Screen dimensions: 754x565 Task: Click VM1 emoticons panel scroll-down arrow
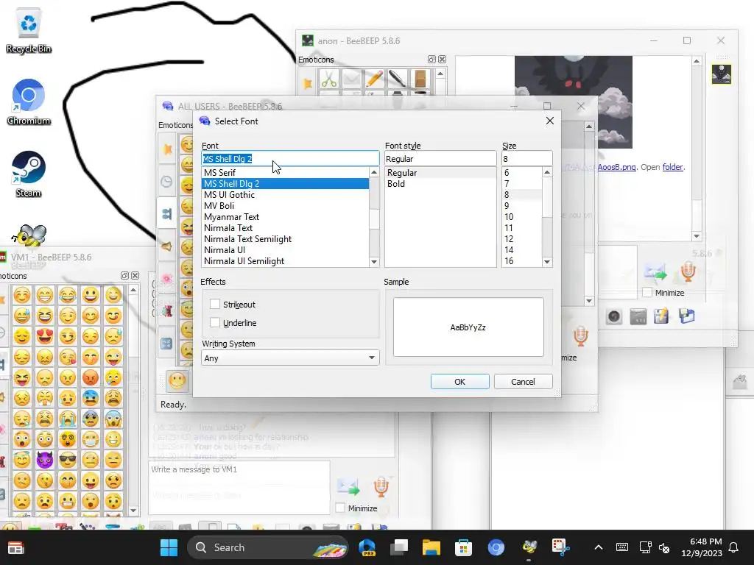[133, 511]
